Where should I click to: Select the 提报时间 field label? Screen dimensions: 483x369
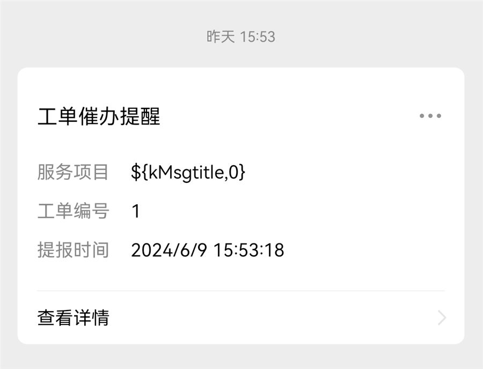click(73, 250)
